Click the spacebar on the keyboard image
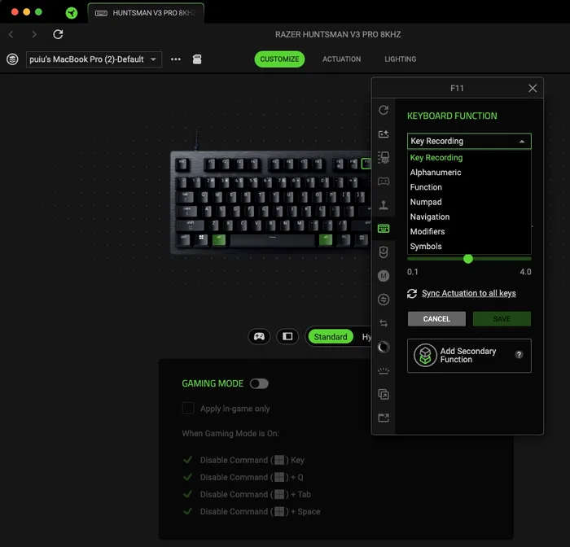 coord(272,240)
